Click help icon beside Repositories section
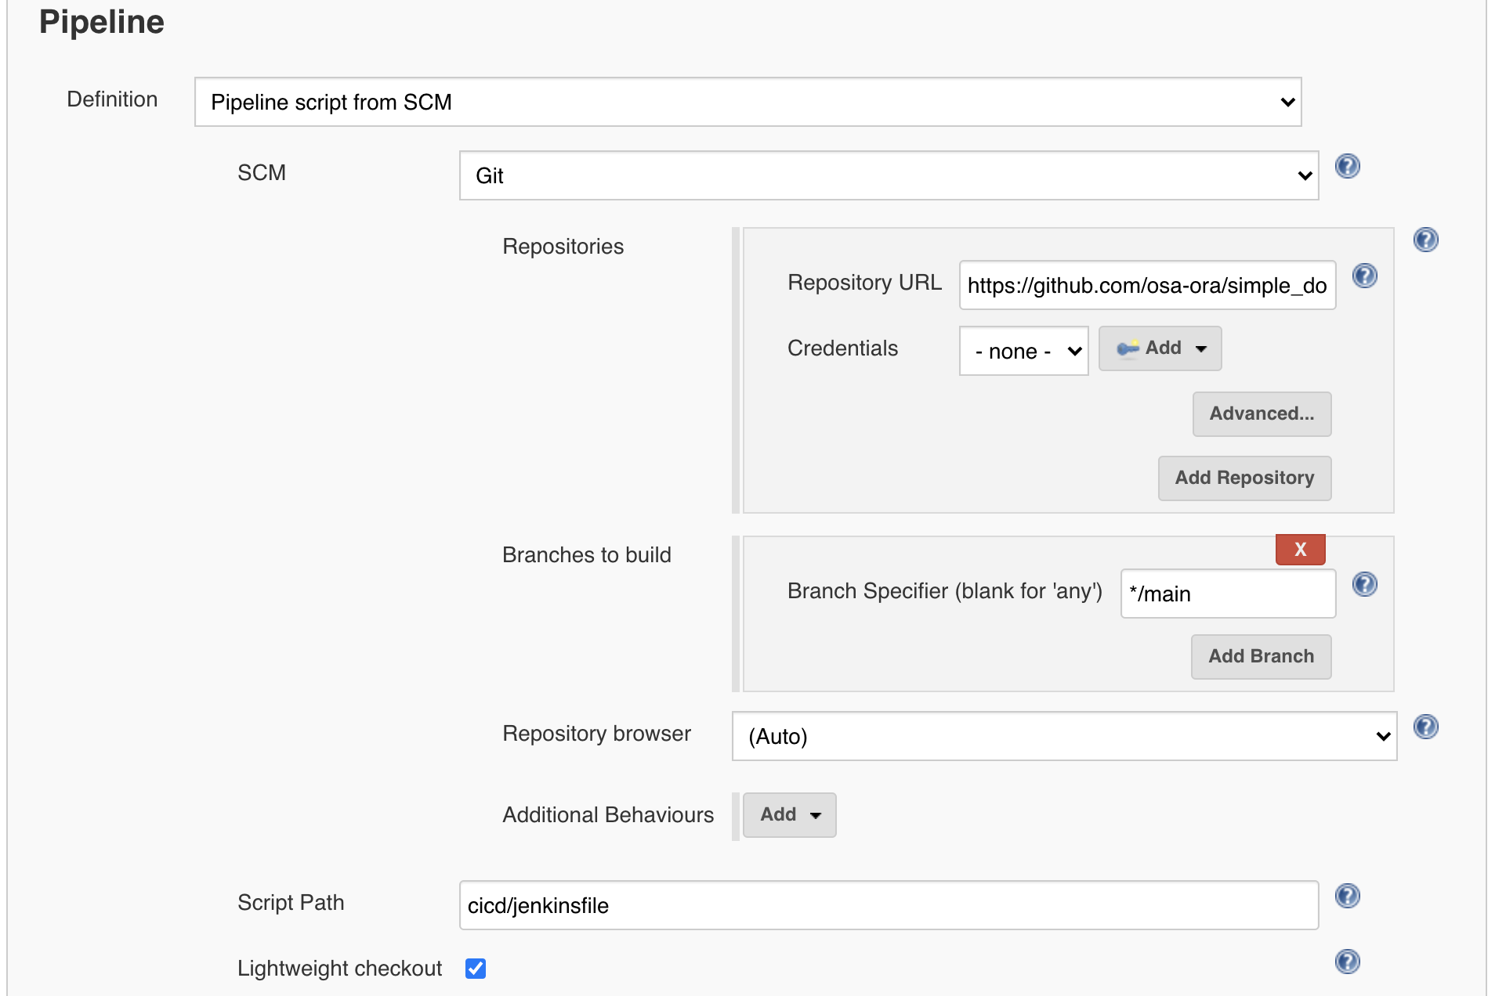 tap(1426, 240)
